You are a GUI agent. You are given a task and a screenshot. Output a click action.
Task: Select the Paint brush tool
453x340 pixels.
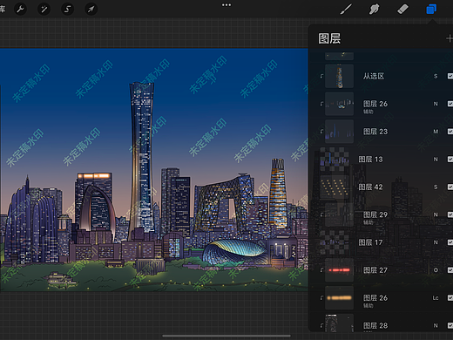point(346,10)
